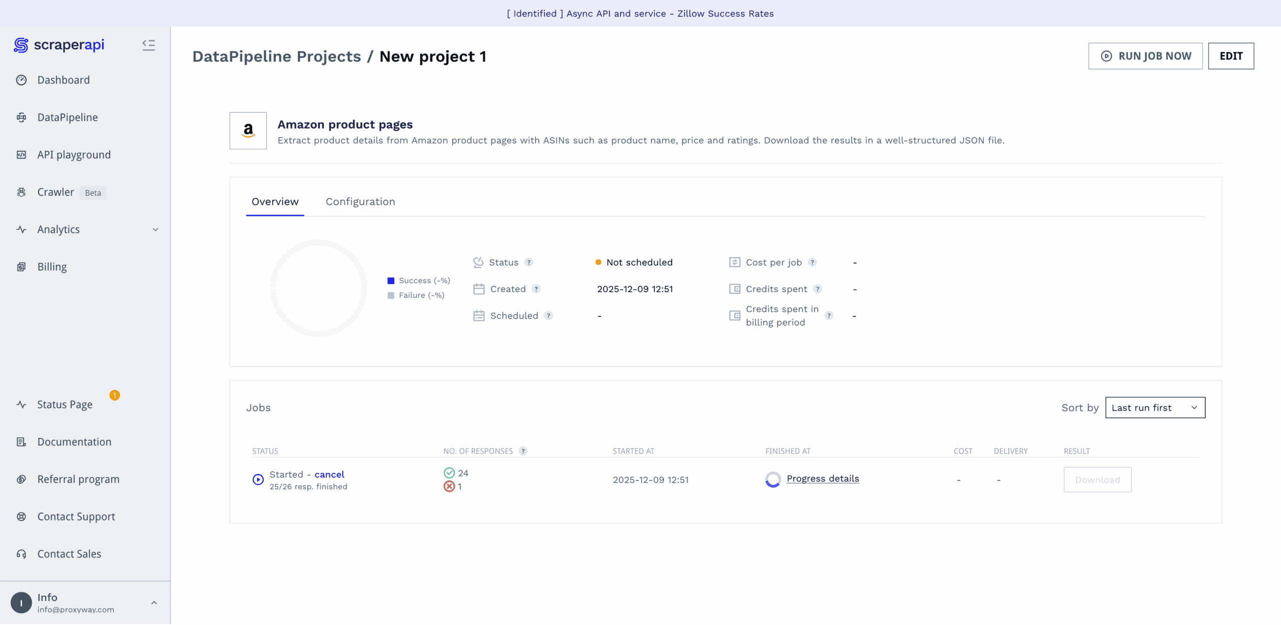Select the Overview tab
The height and width of the screenshot is (625, 1281).
click(x=275, y=202)
